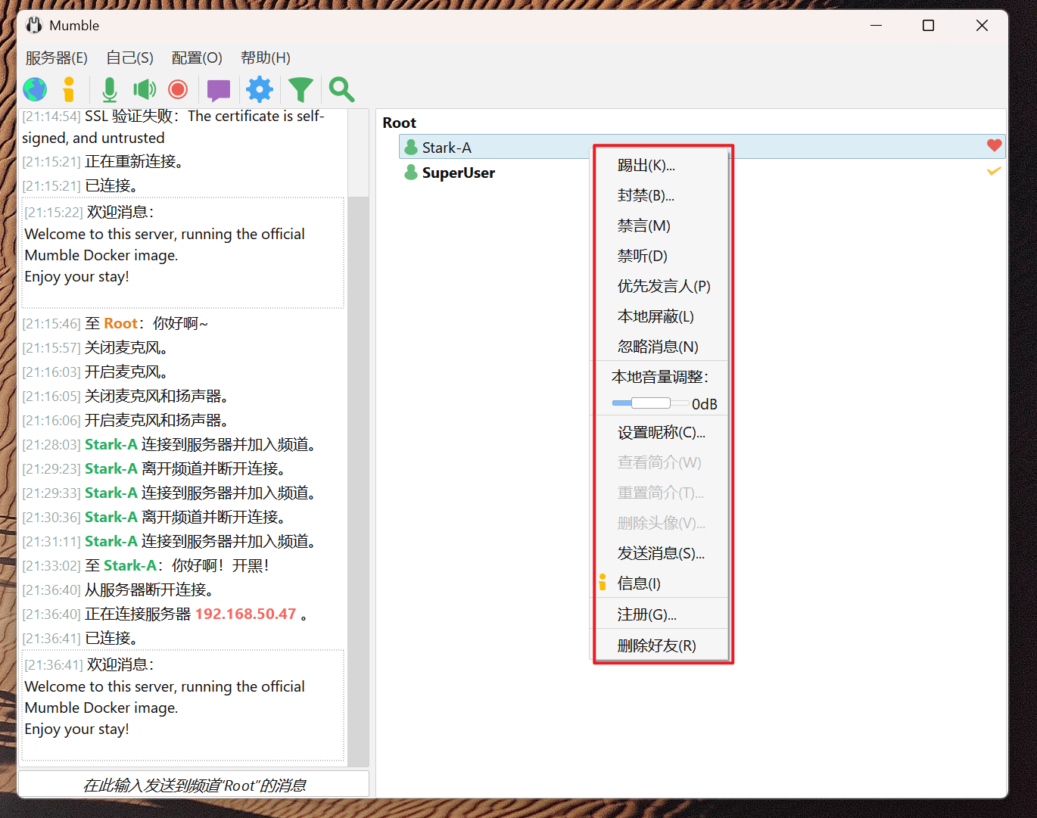Image resolution: width=1037 pixels, height=818 pixels.
Task: Select 发送消息(S)... menu entry
Action: click(x=660, y=553)
